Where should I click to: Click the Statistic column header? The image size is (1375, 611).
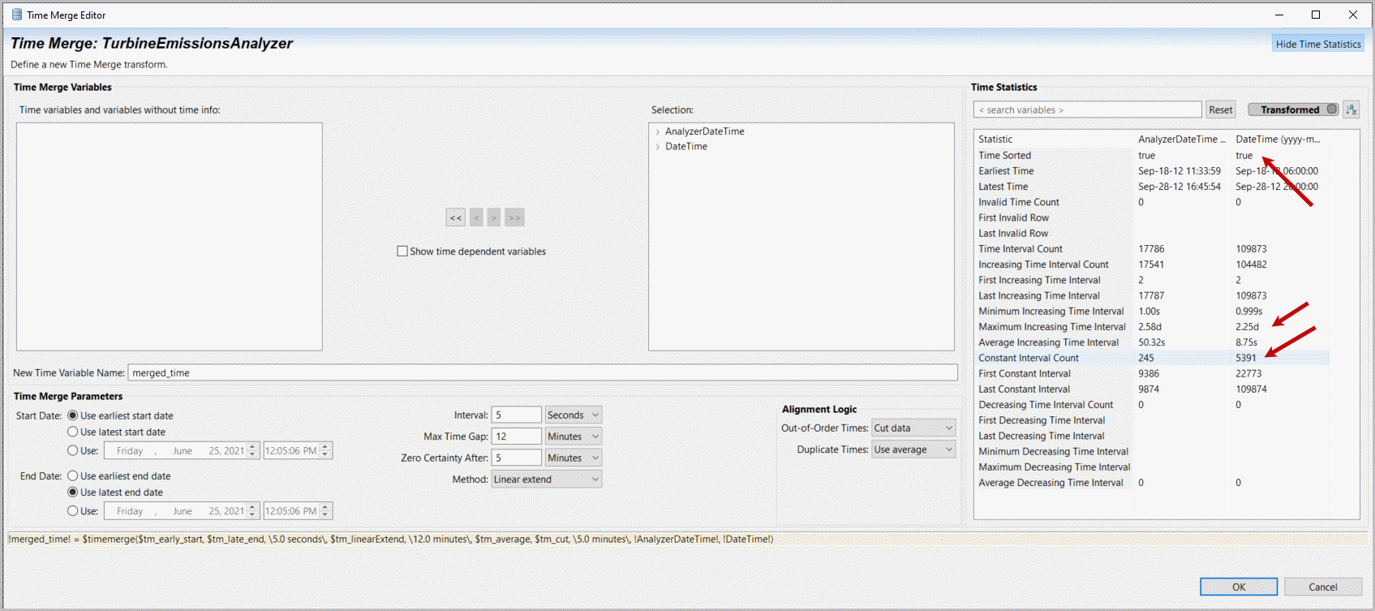click(x=995, y=140)
